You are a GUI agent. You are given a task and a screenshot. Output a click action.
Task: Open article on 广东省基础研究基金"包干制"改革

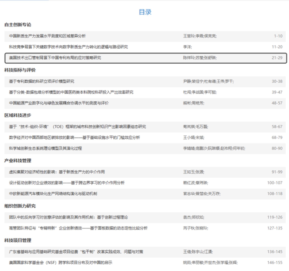76,252
